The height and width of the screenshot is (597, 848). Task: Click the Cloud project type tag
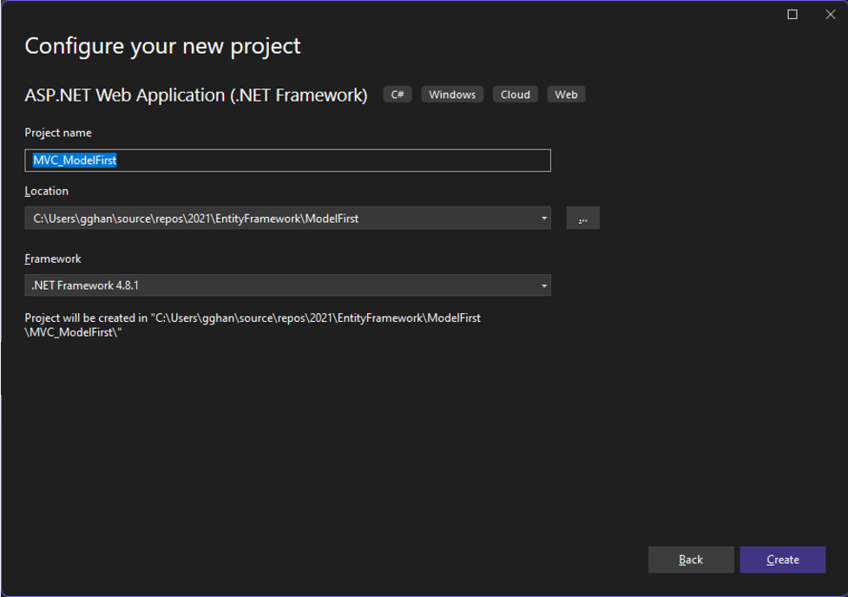click(x=516, y=95)
